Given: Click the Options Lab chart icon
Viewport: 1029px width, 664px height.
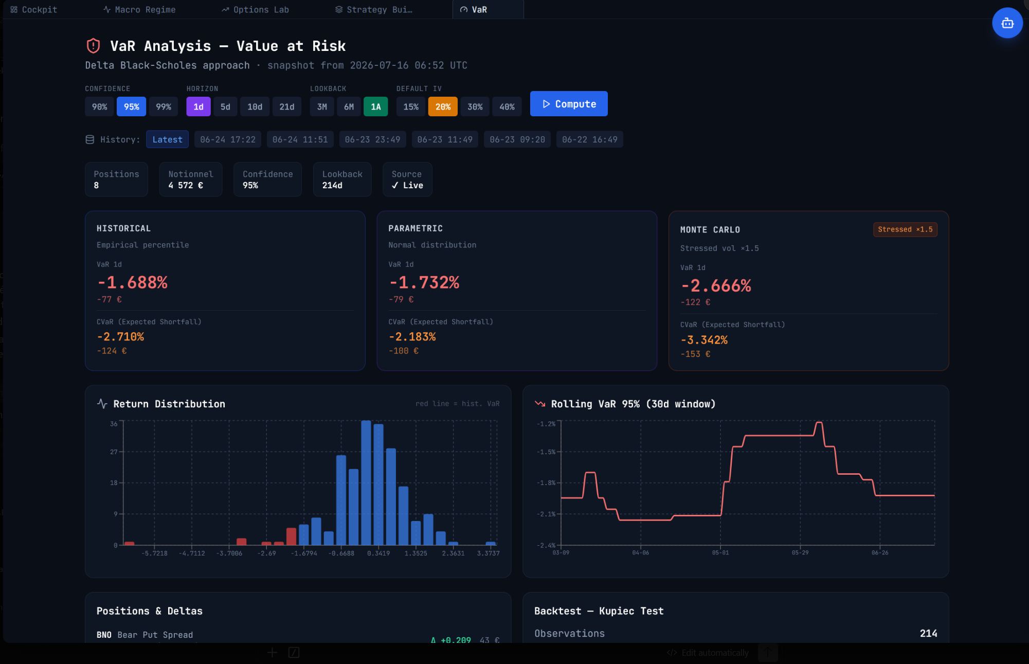Looking at the screenshot, I should pyautogui.click(x=225, y=9).
